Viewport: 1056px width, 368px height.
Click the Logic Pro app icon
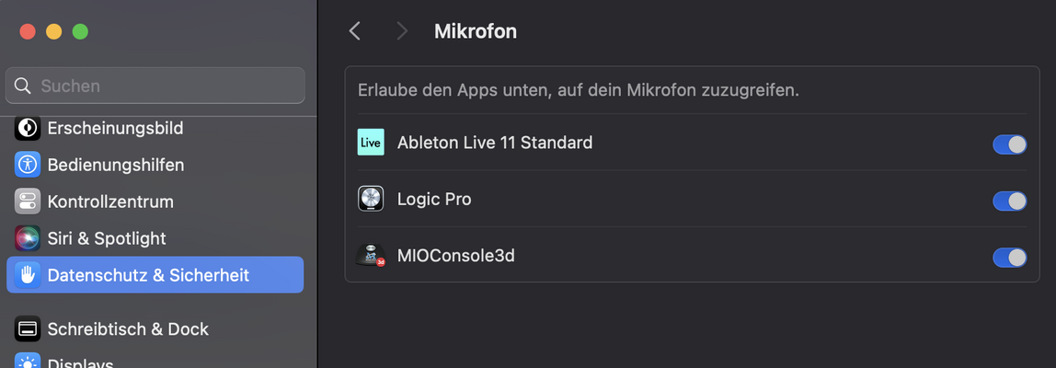pos(371,199)
